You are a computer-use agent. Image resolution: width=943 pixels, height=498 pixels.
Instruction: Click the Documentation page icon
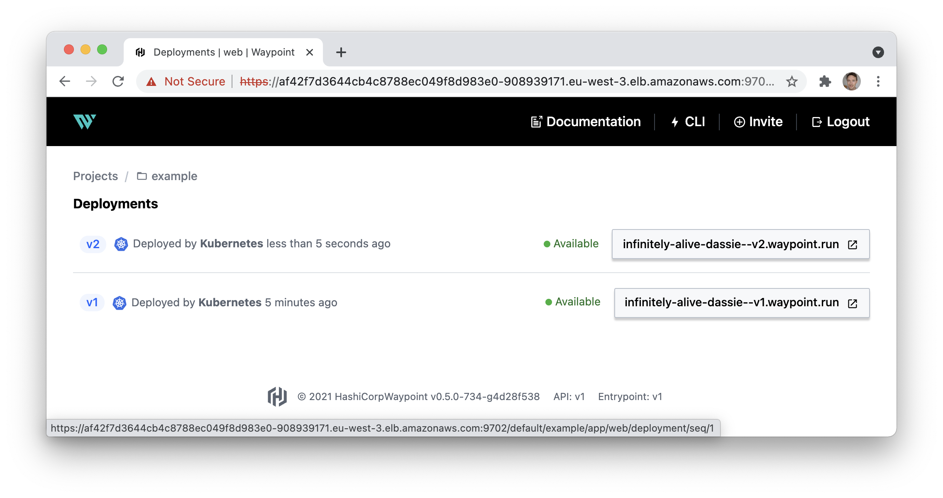click(536, 121)
